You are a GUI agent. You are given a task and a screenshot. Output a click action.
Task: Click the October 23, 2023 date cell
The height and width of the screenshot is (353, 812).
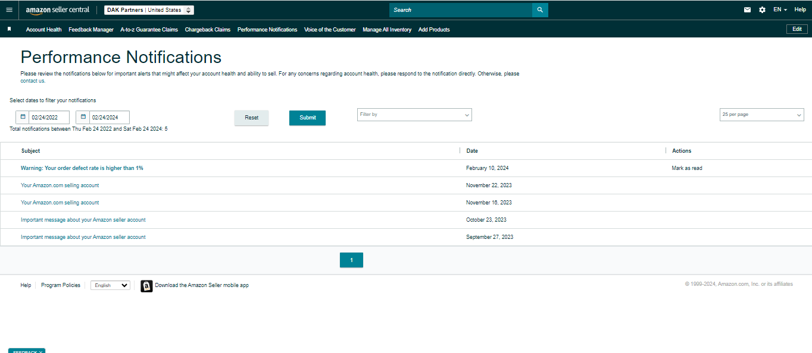[x=486, y=220]
